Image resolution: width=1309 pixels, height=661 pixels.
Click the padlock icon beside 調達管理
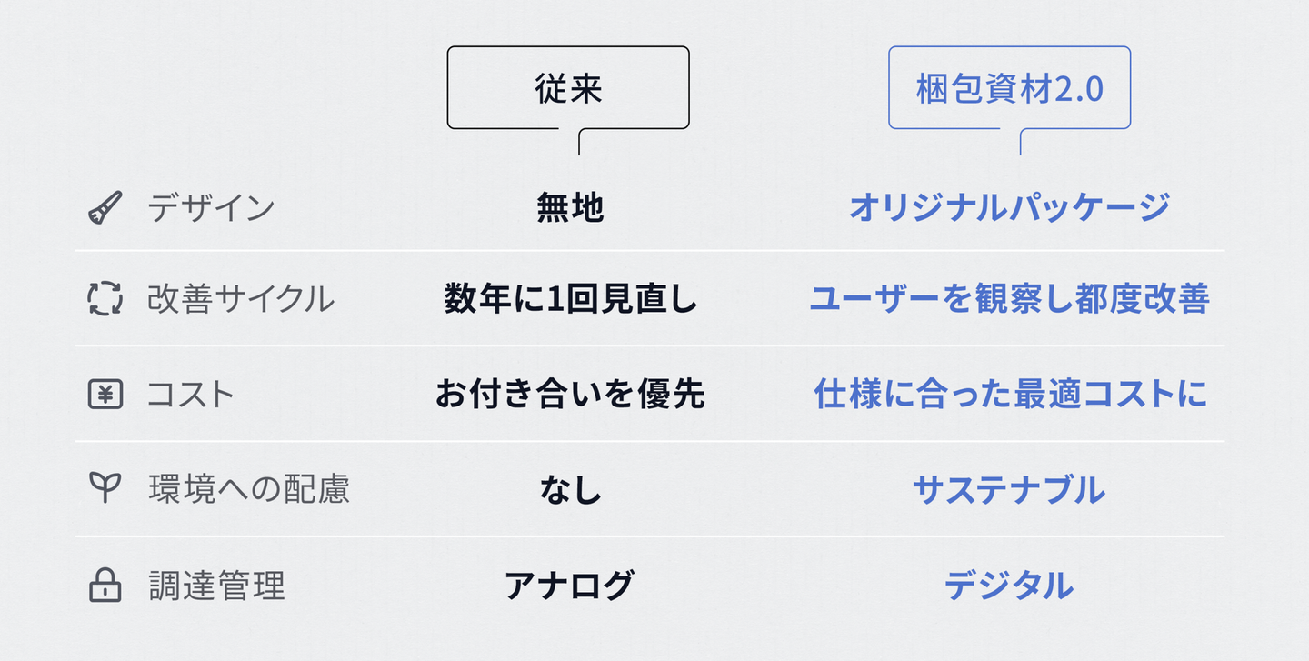[105, 586]
